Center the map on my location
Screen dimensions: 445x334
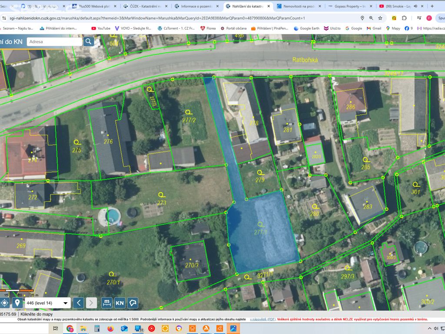click(x=4, y=303)
